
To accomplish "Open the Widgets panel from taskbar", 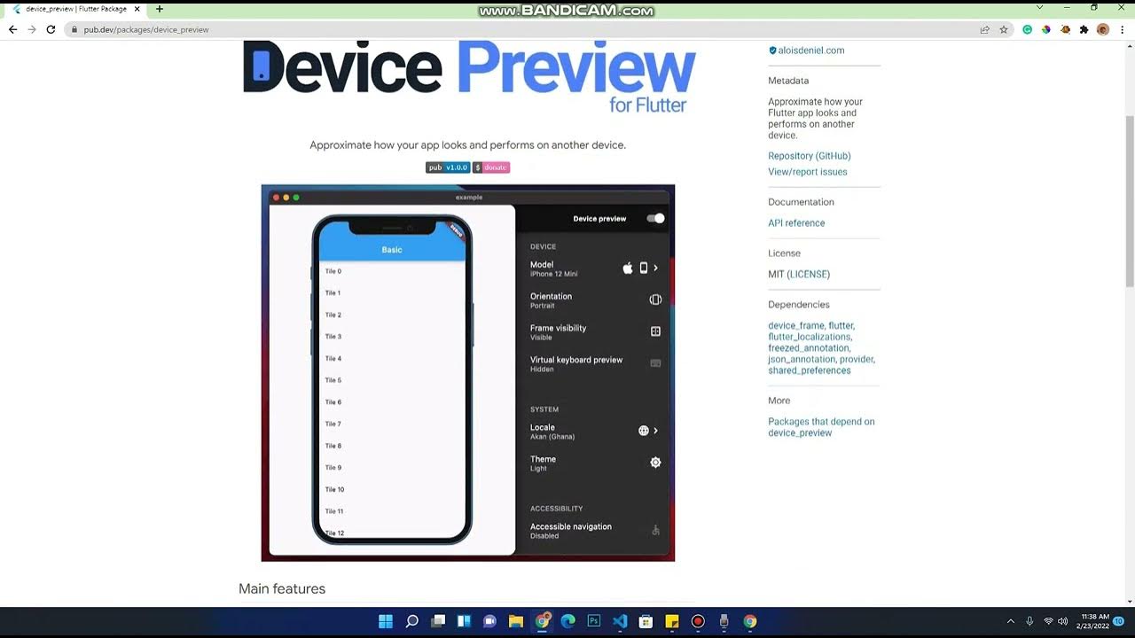I will [x=464, y=621].
